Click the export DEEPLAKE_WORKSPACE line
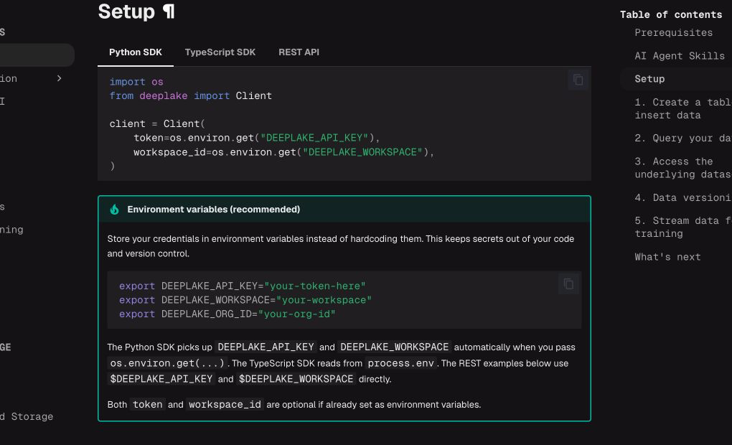This screenshot has height=445, width=732. [245, 300]
